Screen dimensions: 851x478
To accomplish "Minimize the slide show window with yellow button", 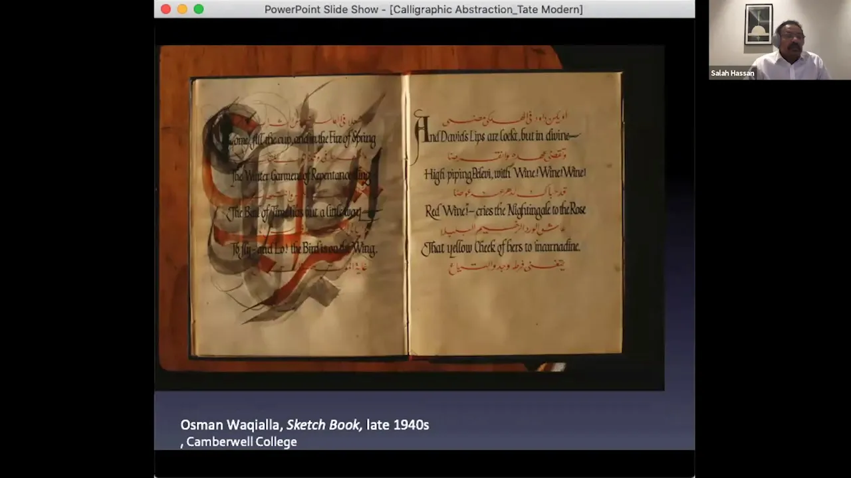I will tap(182, 9).
